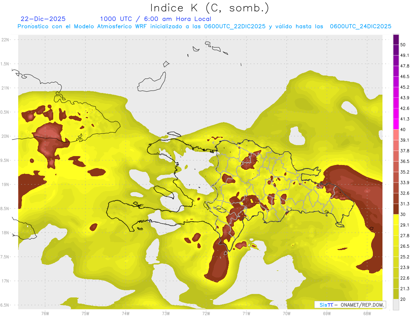
Task: Click the legend value 21.3
Action: [x=405, y=288]
